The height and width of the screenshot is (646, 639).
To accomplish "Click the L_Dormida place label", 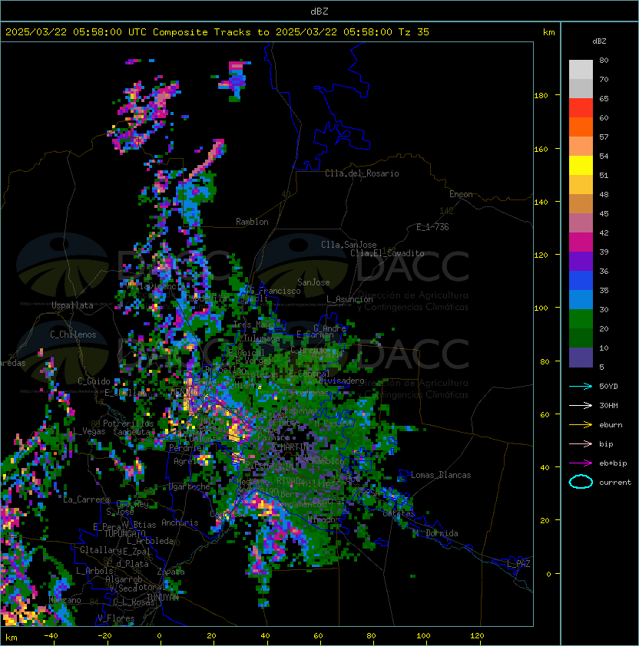I will tap(437, 533).
